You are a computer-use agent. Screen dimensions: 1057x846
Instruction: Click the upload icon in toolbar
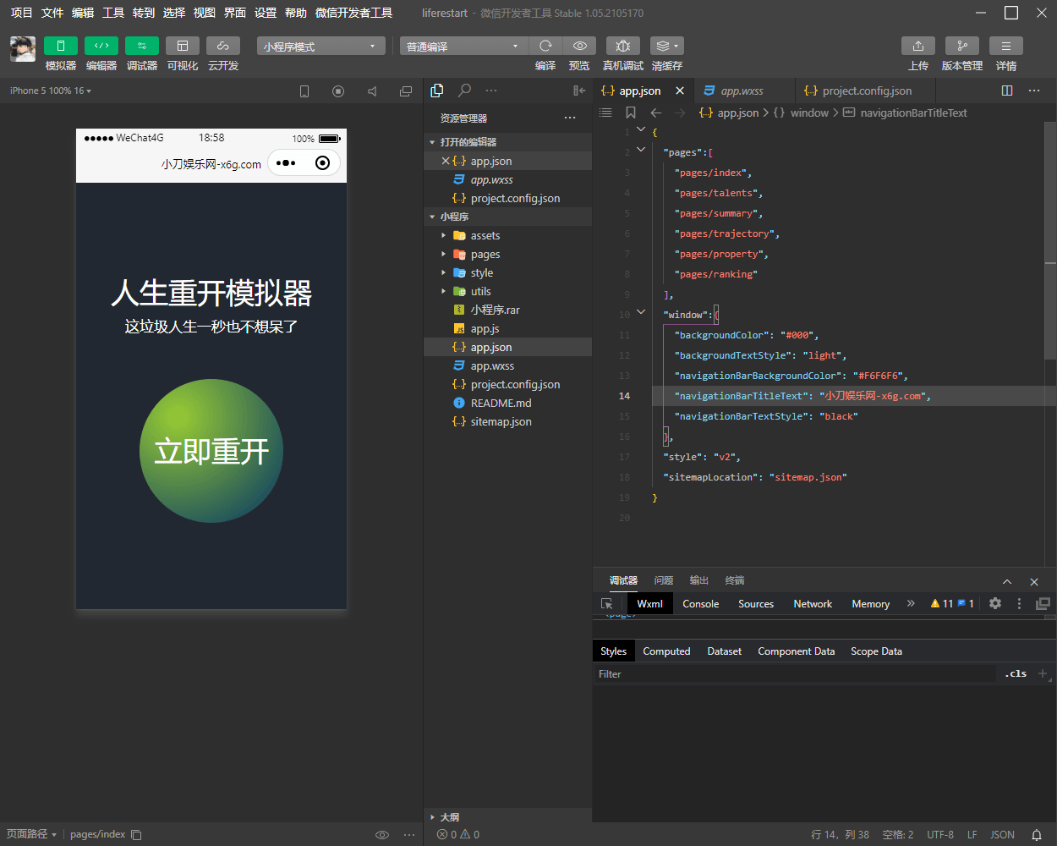pos(917,46)
